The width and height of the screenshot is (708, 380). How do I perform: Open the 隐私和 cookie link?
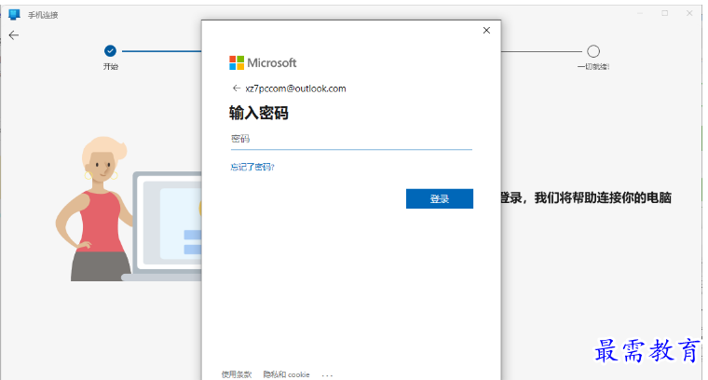(x=286, y=374)
